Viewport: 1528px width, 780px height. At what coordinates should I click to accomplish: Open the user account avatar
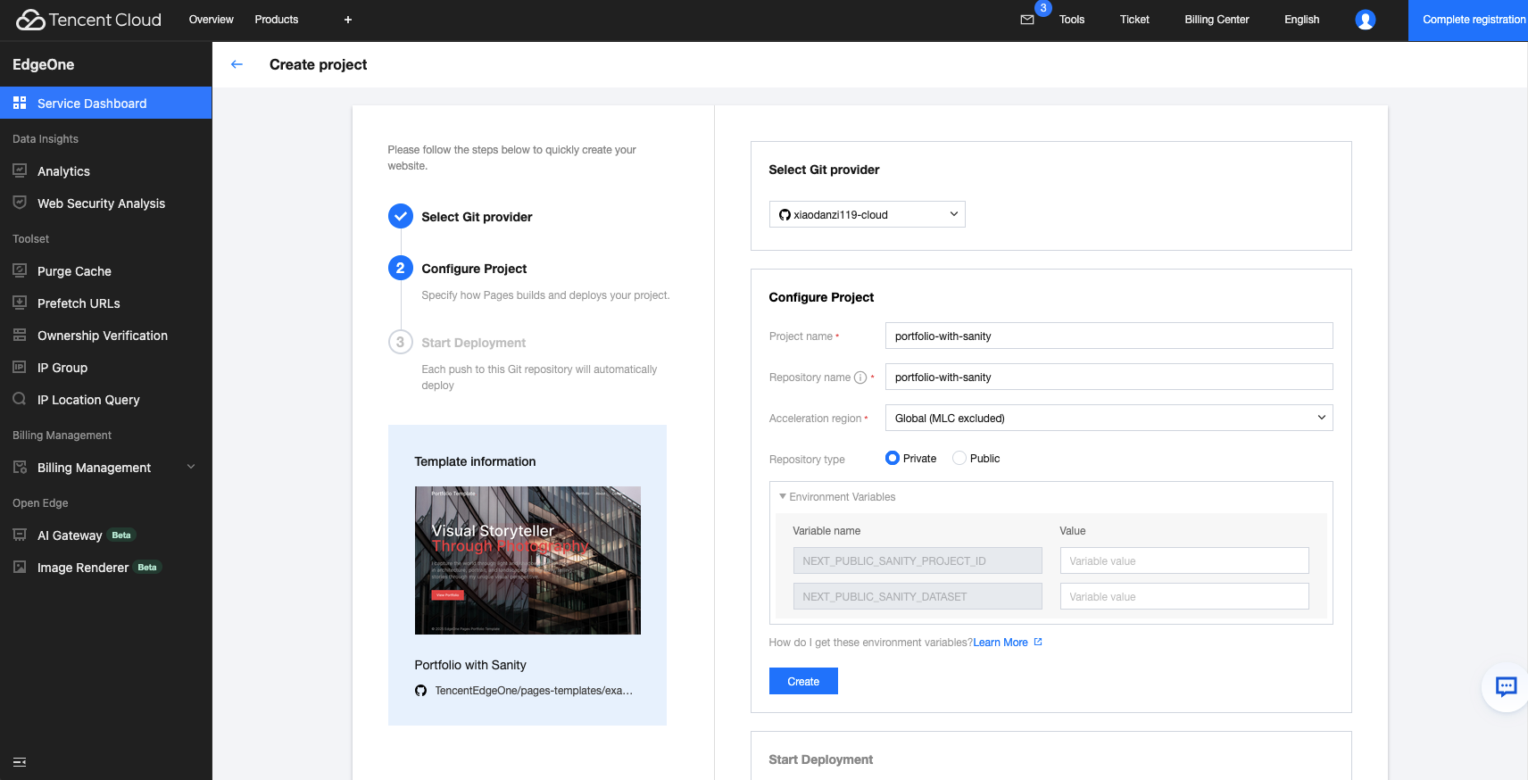tap(1365, 20)
